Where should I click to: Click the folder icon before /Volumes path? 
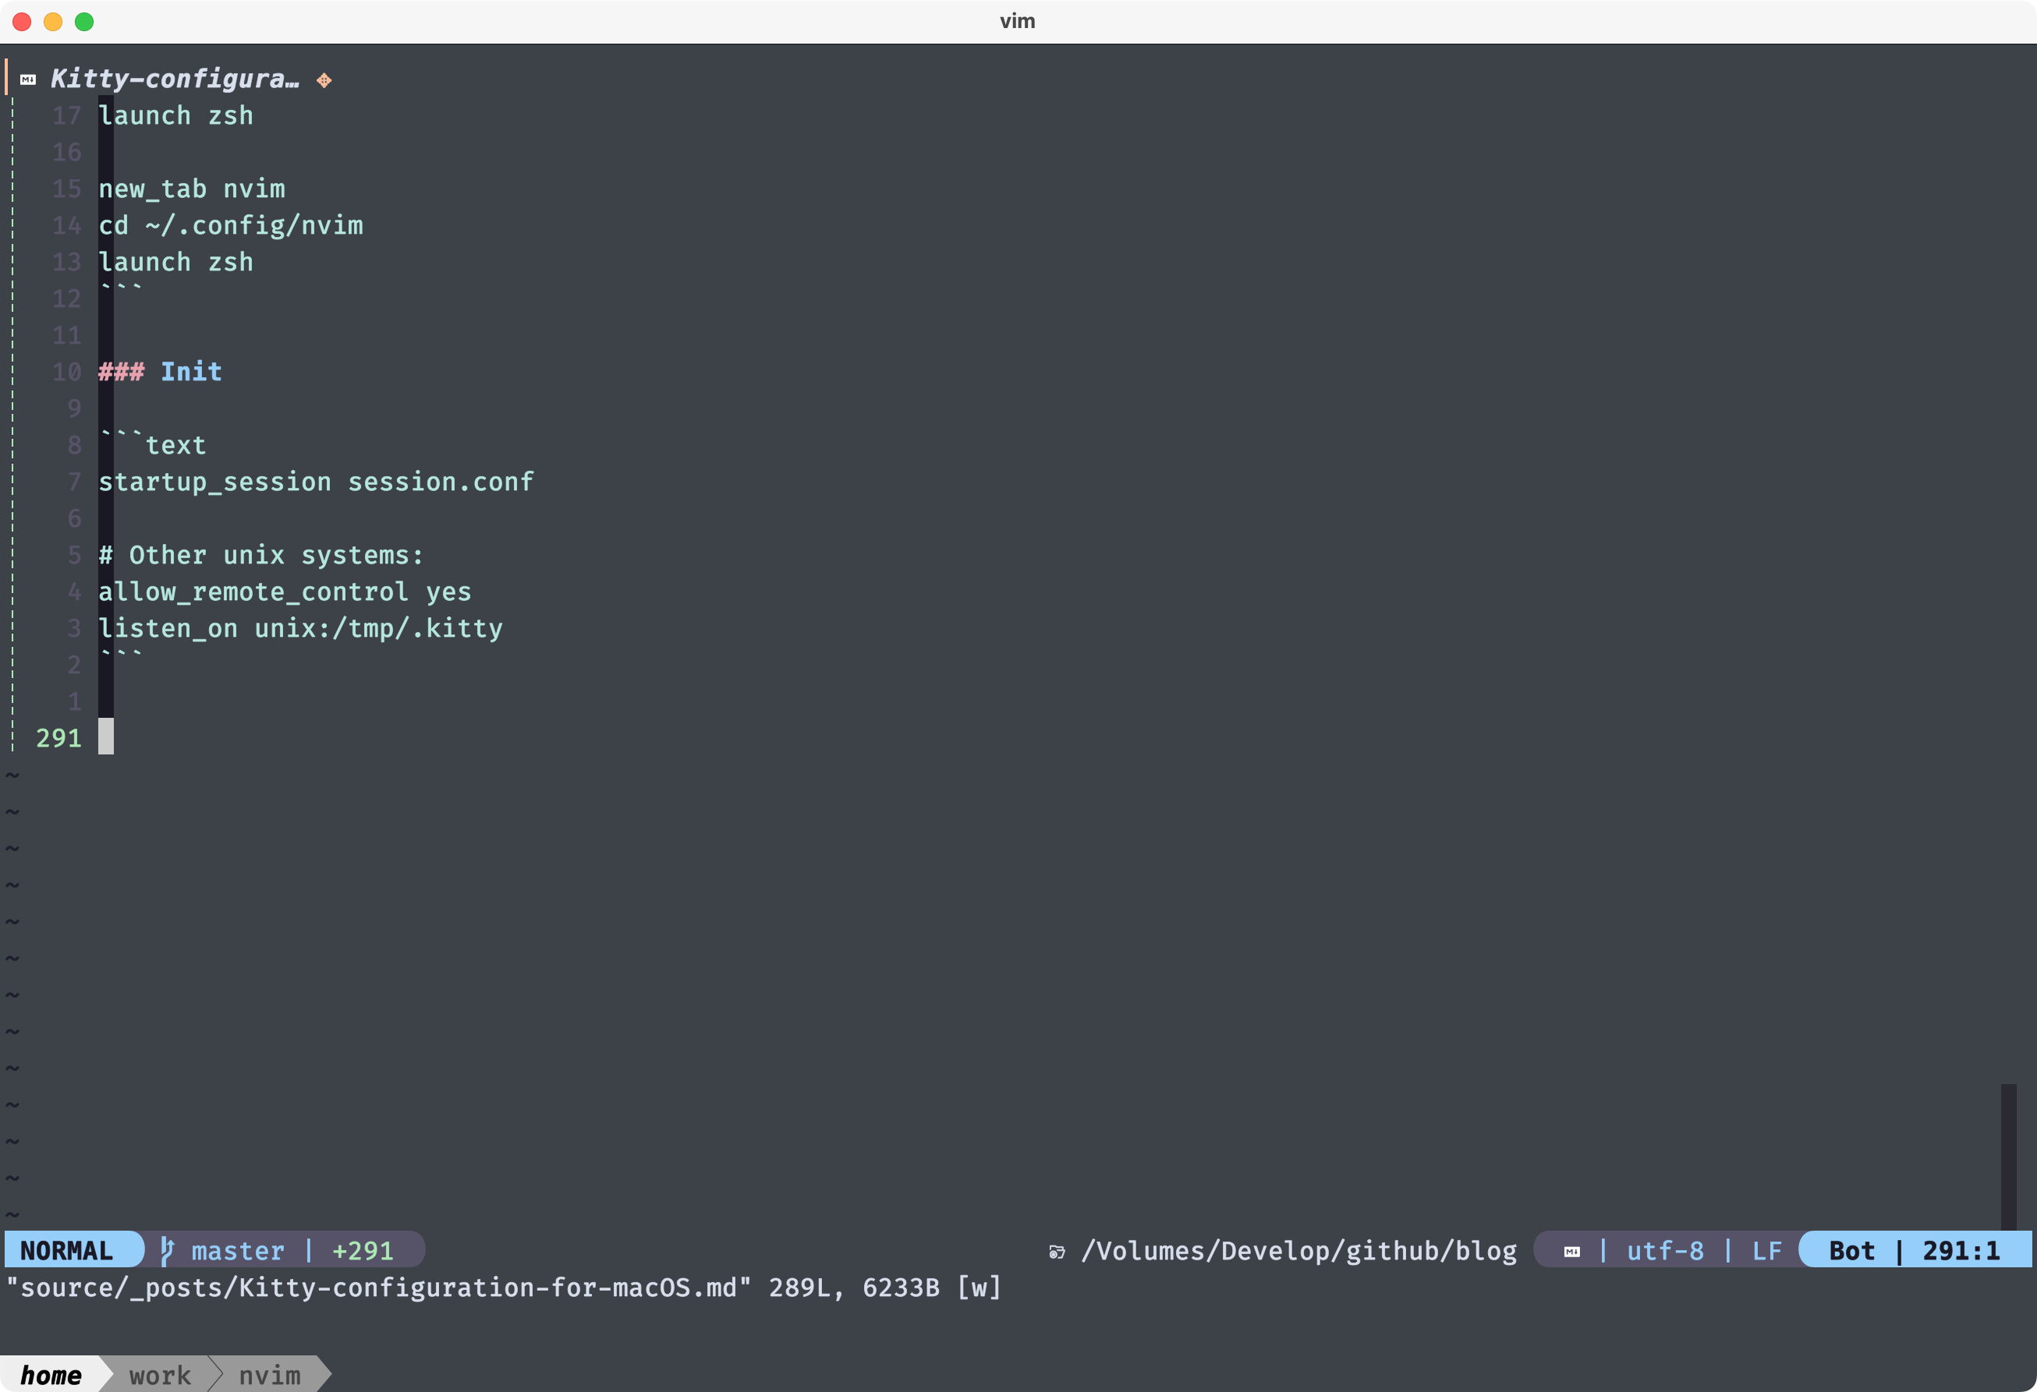pyautogui.click(x=1057, y=1252)
